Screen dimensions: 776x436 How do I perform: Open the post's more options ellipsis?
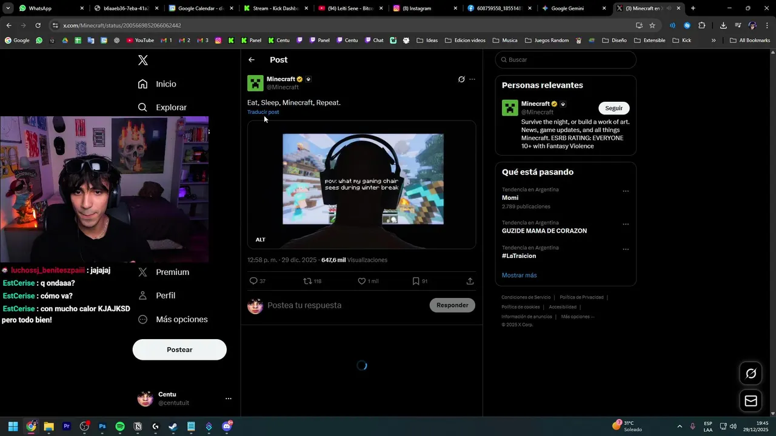pyautogui.click(x=472, y=79)
